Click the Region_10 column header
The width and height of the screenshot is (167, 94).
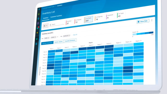pyautogui.click(x=128, y=42)
